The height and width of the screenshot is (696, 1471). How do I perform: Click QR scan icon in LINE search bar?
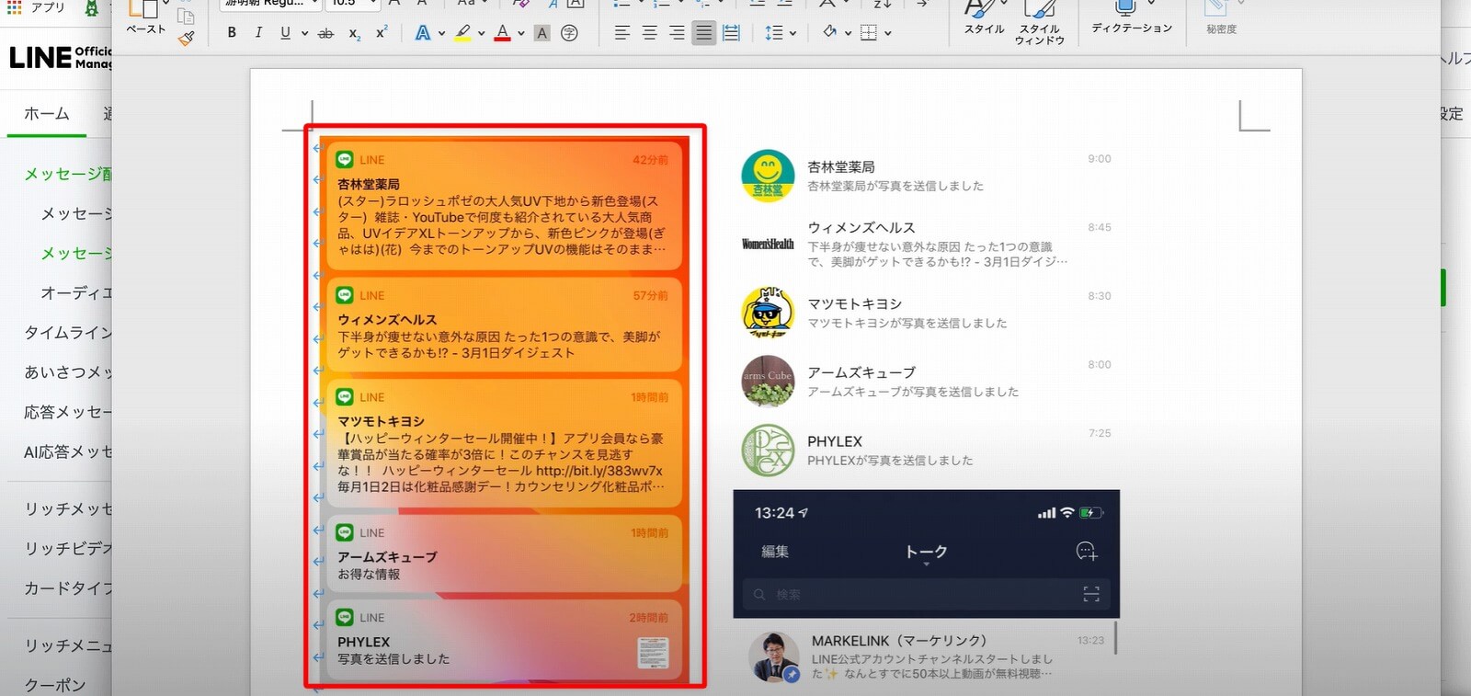click(1091, 595)
